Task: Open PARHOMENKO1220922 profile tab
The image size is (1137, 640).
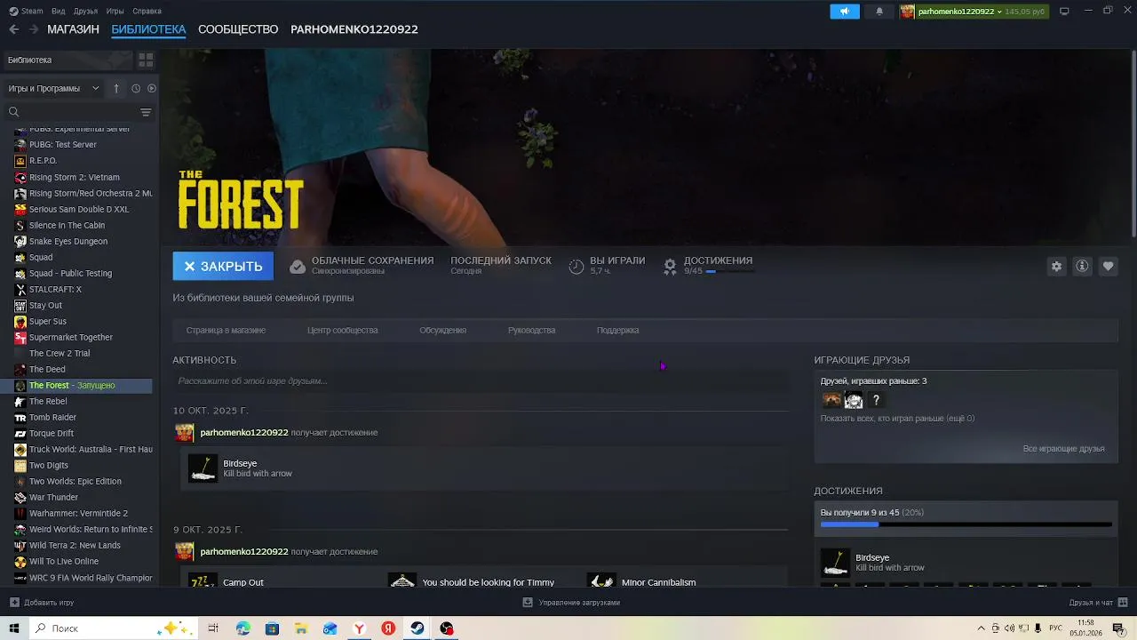Action: pos(354,29)
